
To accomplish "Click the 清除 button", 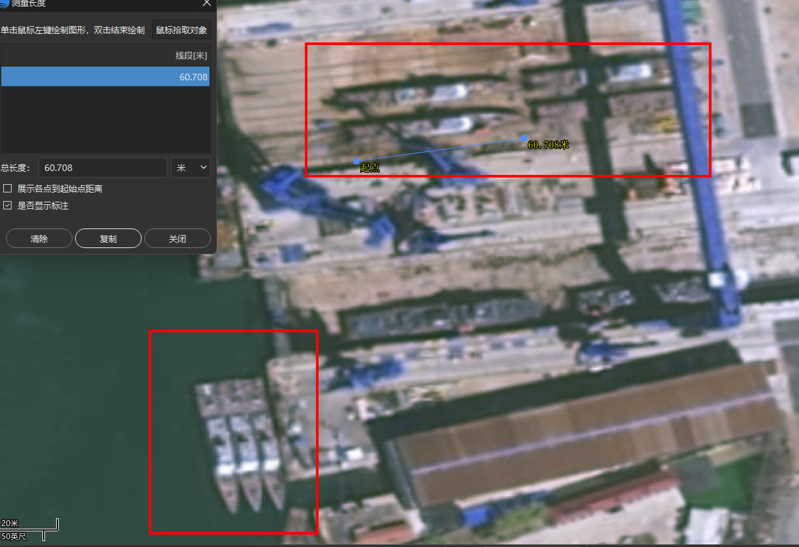I will click(x=39, y=239).
